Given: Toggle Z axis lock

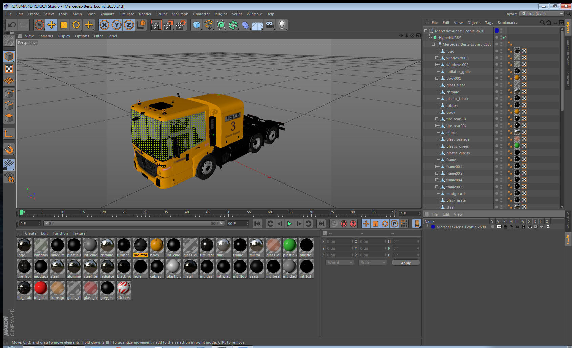Looking at the screenshot, I should point(129,25).
